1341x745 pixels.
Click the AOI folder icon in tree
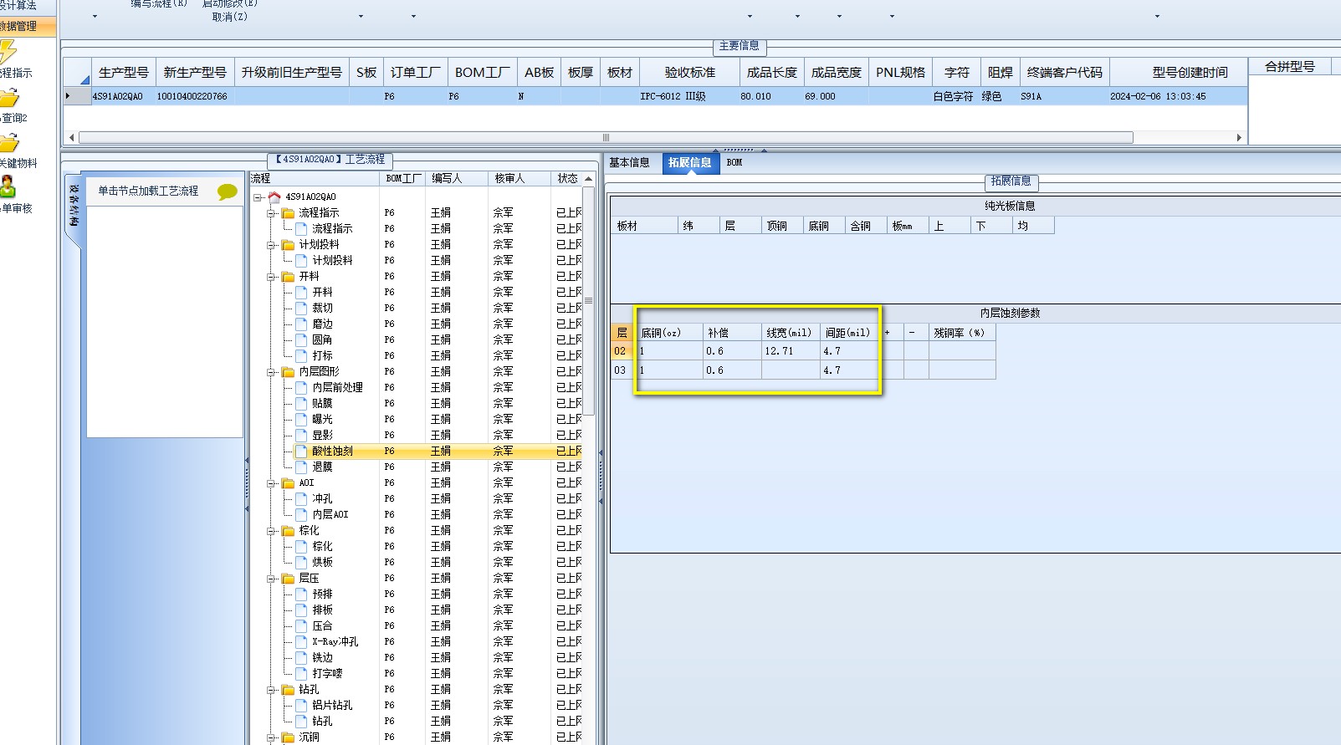[x=289, y=483]
